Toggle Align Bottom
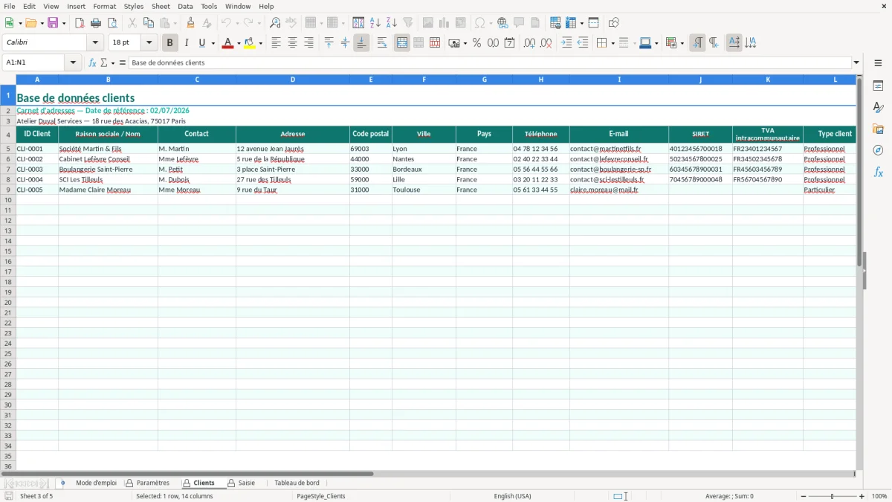The image size is (892, 502). tap(361, 43)
